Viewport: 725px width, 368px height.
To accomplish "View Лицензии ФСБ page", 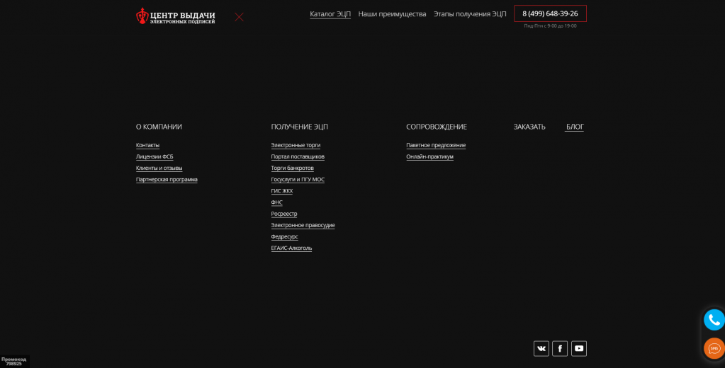I will coord(154,156).
